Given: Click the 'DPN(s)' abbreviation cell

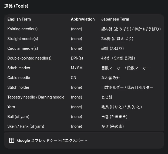Looking at the screenshot, I should coord(77,58).
